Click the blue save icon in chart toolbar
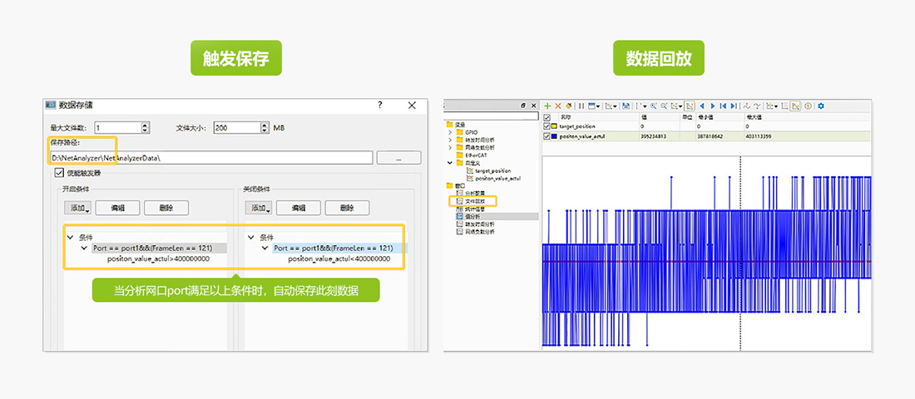The width and height of the screenshot is (915, 399). click(626, 106)
